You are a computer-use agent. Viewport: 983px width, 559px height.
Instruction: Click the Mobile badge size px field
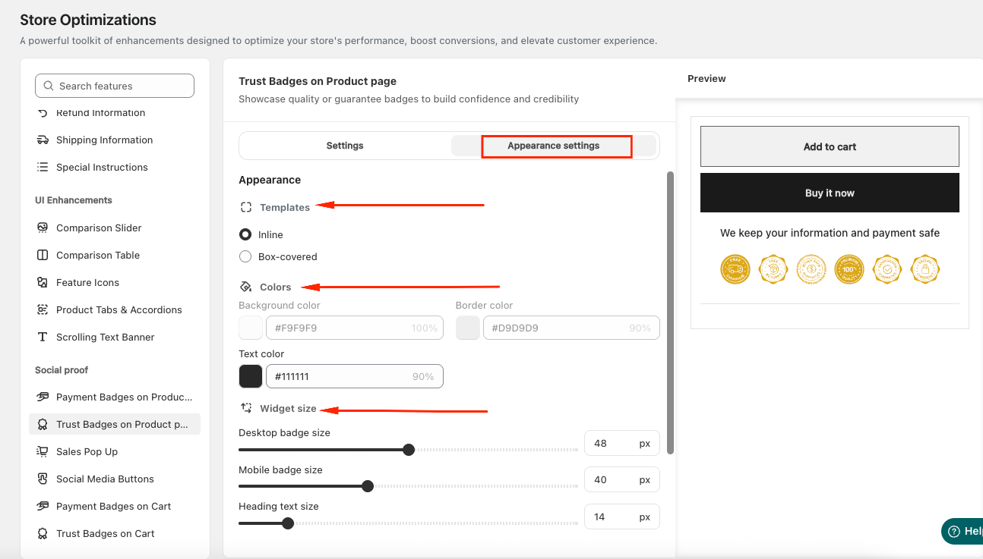coord(622,479)
